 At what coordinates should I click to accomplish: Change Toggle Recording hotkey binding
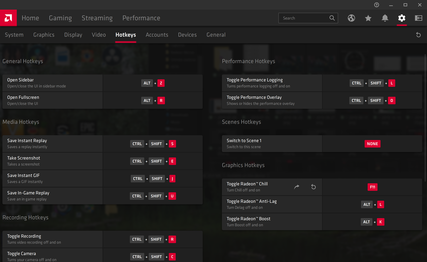pos(153,239)
